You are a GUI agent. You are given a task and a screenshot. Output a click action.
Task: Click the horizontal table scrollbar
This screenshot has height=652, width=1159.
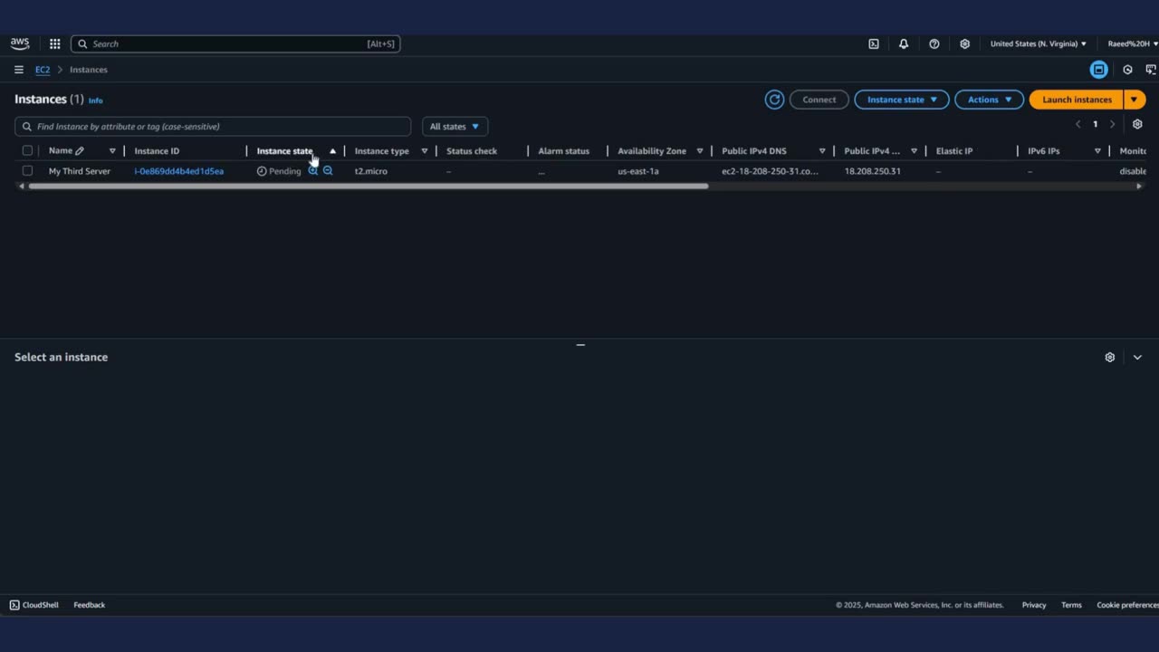coord(369,187)
